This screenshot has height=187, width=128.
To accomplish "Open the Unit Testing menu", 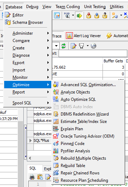I will (x=95, y=7).
